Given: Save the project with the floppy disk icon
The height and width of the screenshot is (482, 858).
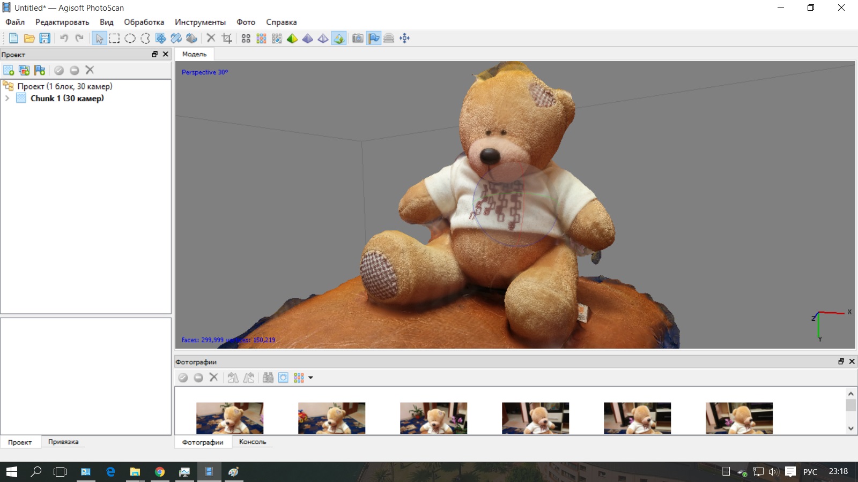Looking at the screenshot, I should [x=45, y=38].
